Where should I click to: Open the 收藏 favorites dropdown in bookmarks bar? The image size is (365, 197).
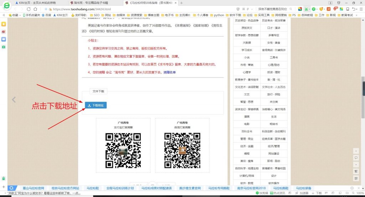click(15, 15)
